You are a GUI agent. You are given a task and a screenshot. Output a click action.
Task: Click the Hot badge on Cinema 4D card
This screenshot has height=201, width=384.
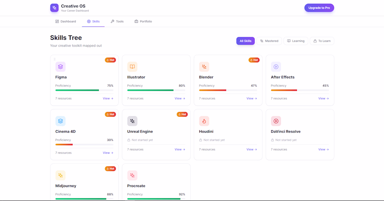110,114
